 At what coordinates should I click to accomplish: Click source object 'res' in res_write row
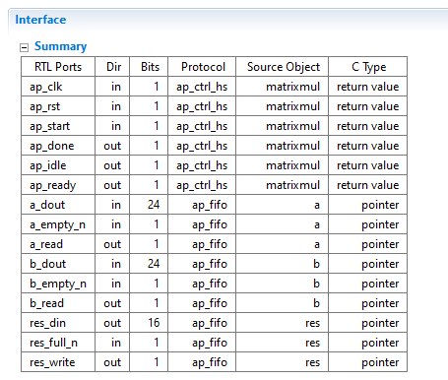click(312, 362)
